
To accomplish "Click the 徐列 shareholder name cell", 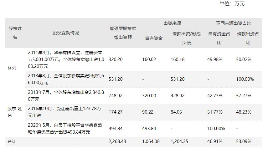I will point(12,67).
